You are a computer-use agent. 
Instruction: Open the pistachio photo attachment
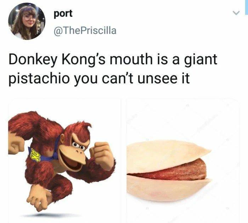point(183,161)
